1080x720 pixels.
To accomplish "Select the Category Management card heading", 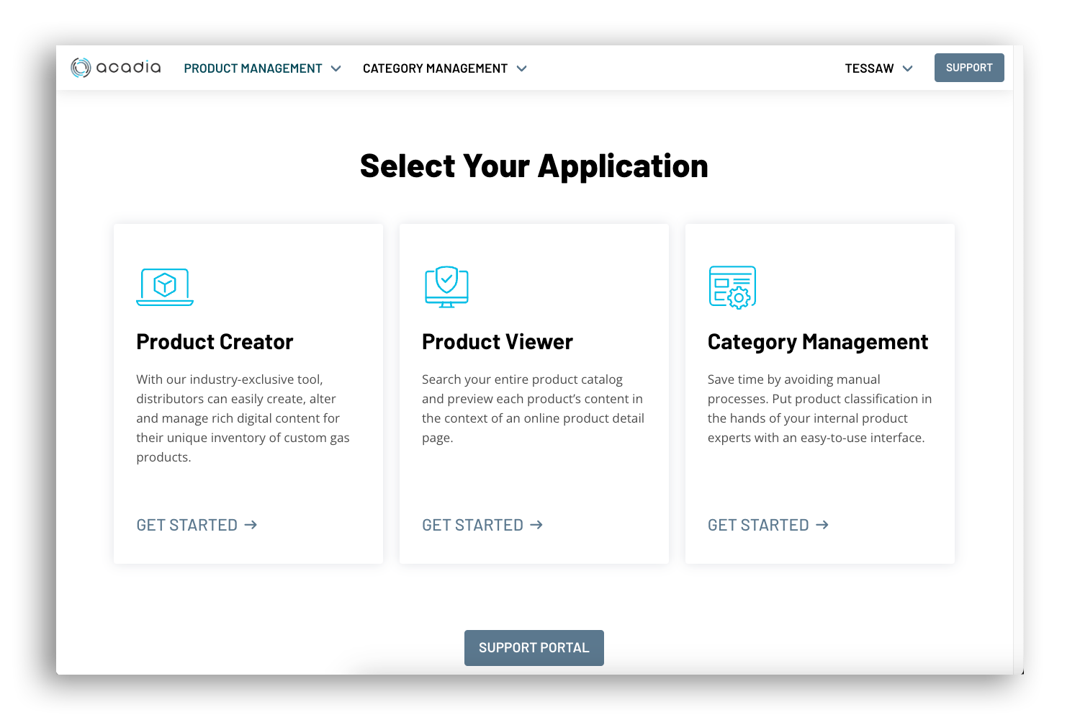I will [x=817, y=342].
